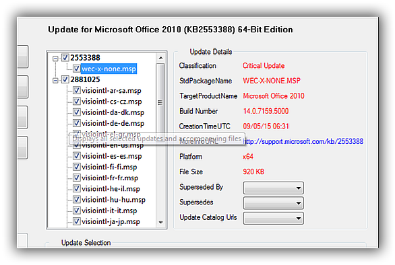Toggle the visiointl-es-es.msp checkbox
Screen dimensions: 395x265
[x=77, y=156]
